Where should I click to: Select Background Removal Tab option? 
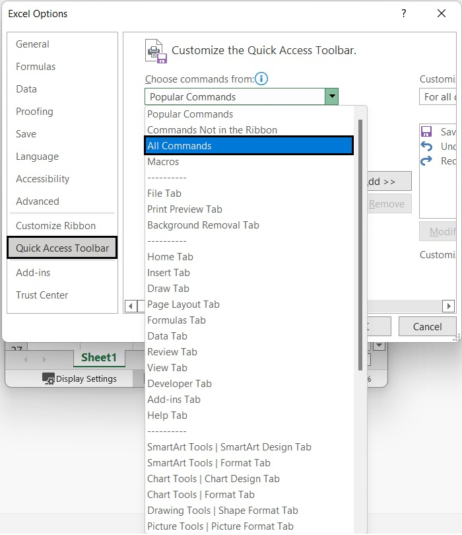[249, 225]
